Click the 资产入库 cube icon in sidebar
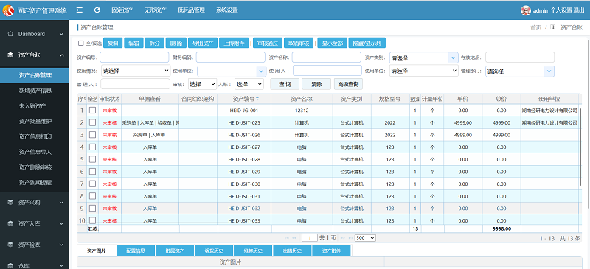 (10, 223)
